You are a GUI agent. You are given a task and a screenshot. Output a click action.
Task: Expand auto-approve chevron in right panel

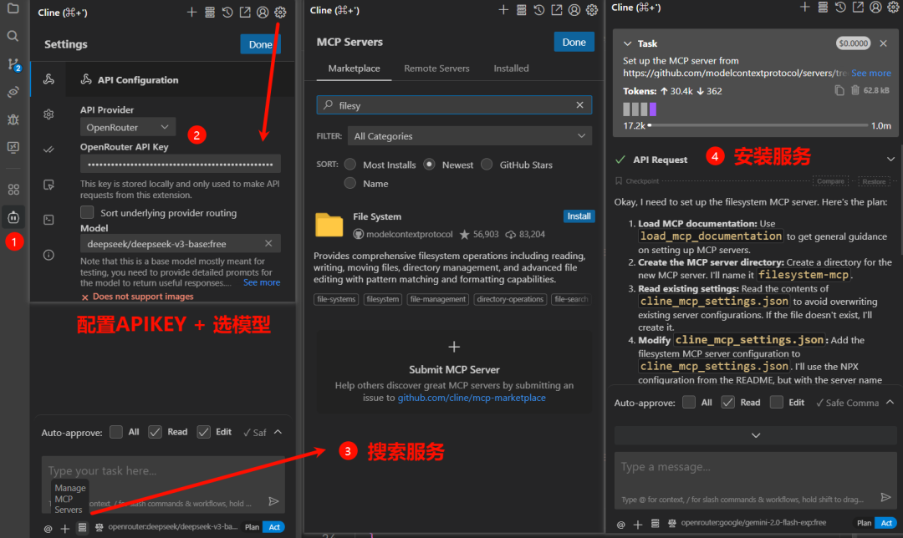(890, 402)
